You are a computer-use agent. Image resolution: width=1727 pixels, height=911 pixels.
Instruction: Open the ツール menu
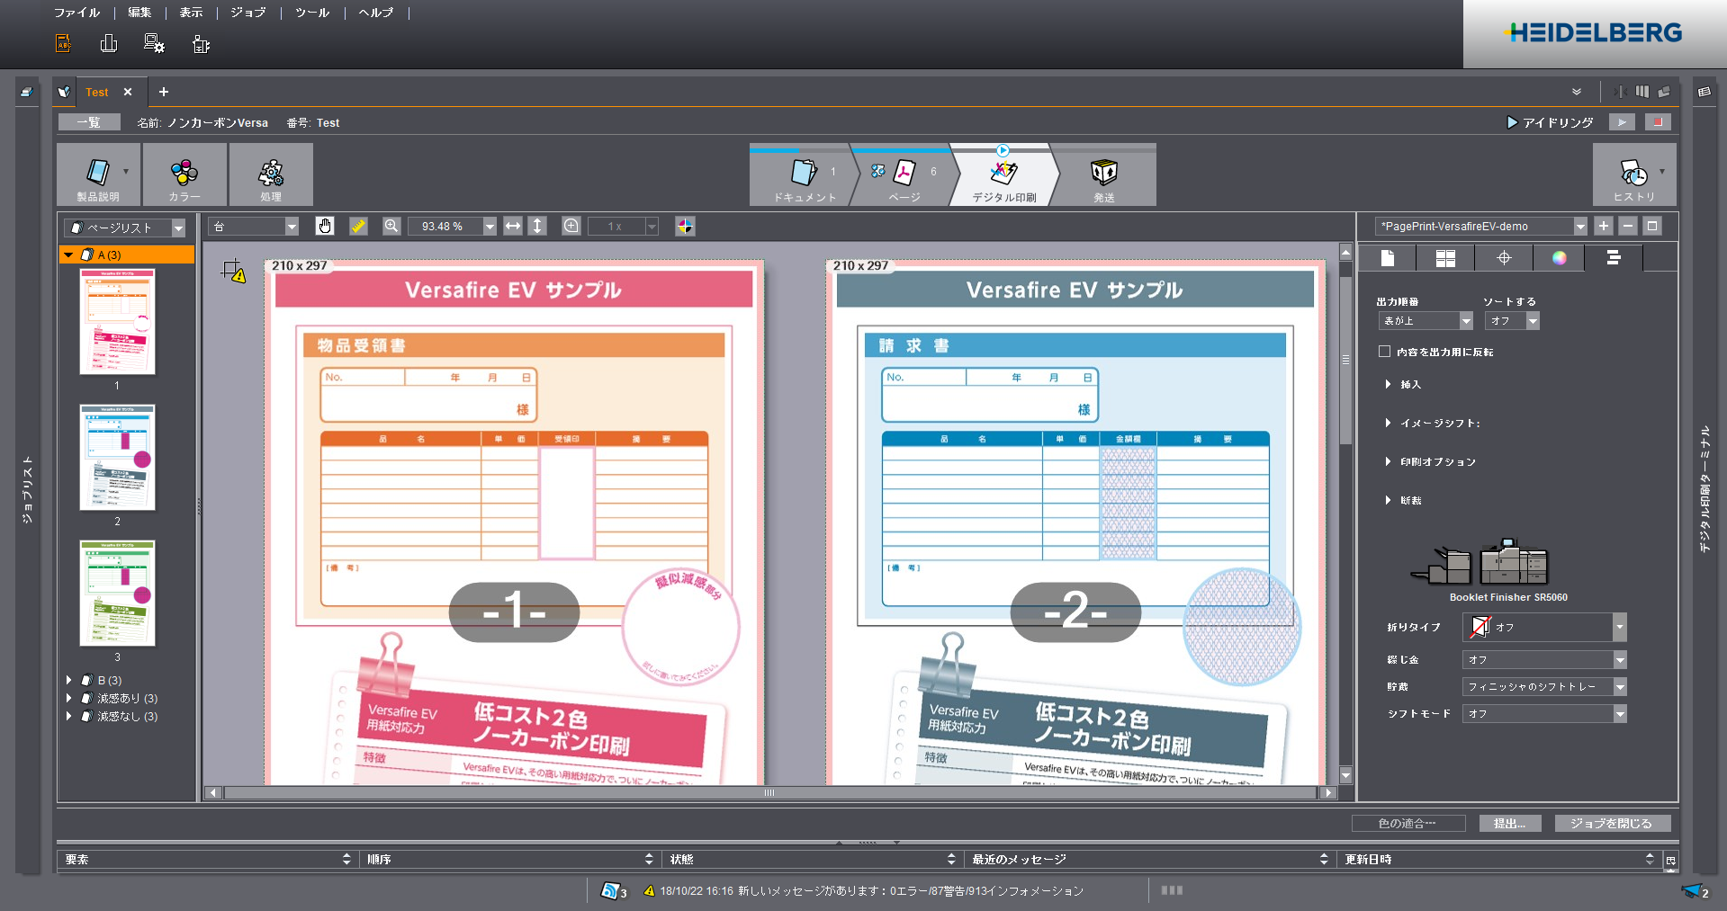coord(312,13)
